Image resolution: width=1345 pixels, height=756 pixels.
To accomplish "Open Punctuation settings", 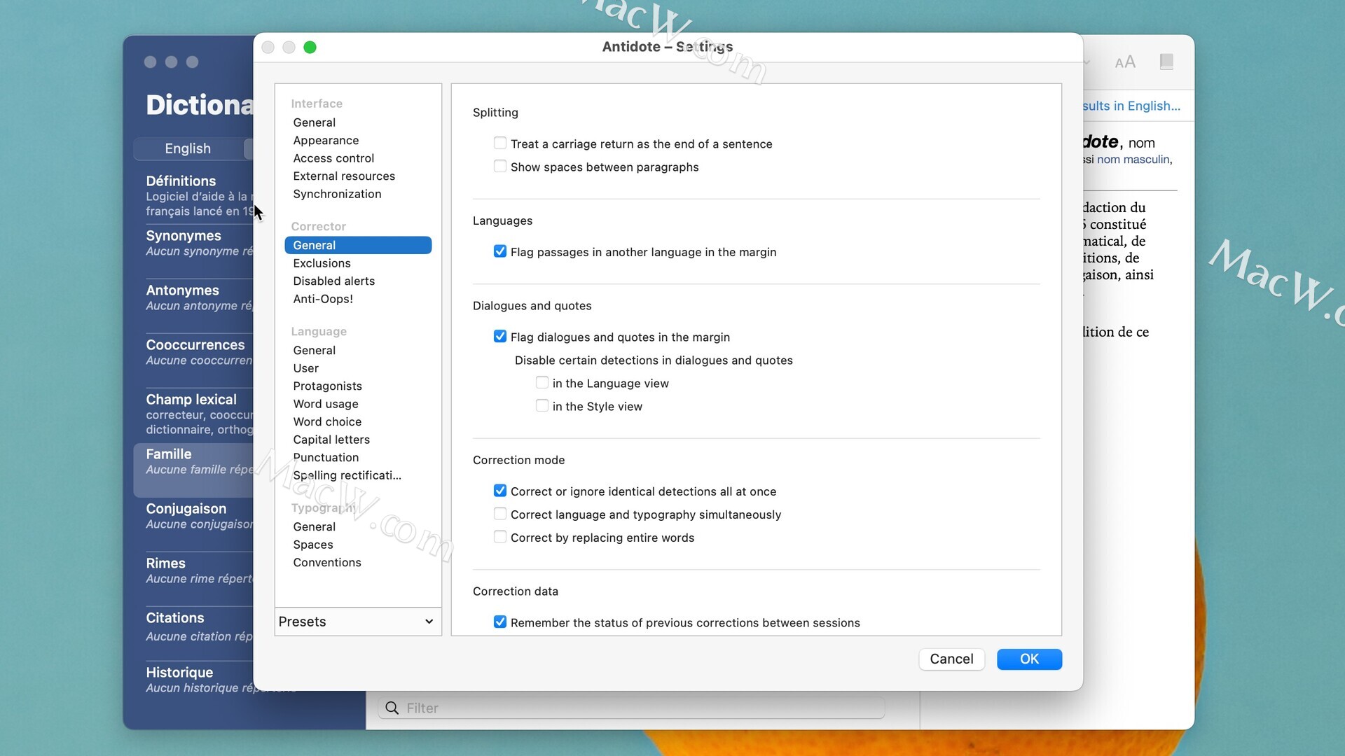I will coord(326,457).
